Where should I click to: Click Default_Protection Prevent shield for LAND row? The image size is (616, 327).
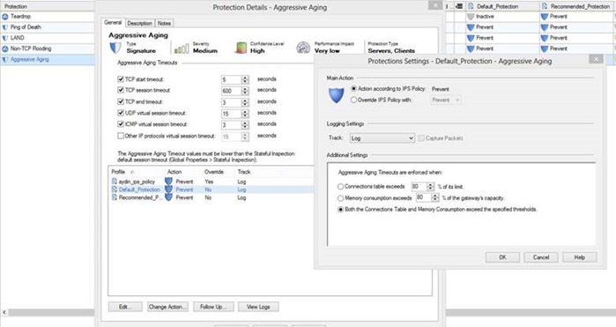pos(471,38)
